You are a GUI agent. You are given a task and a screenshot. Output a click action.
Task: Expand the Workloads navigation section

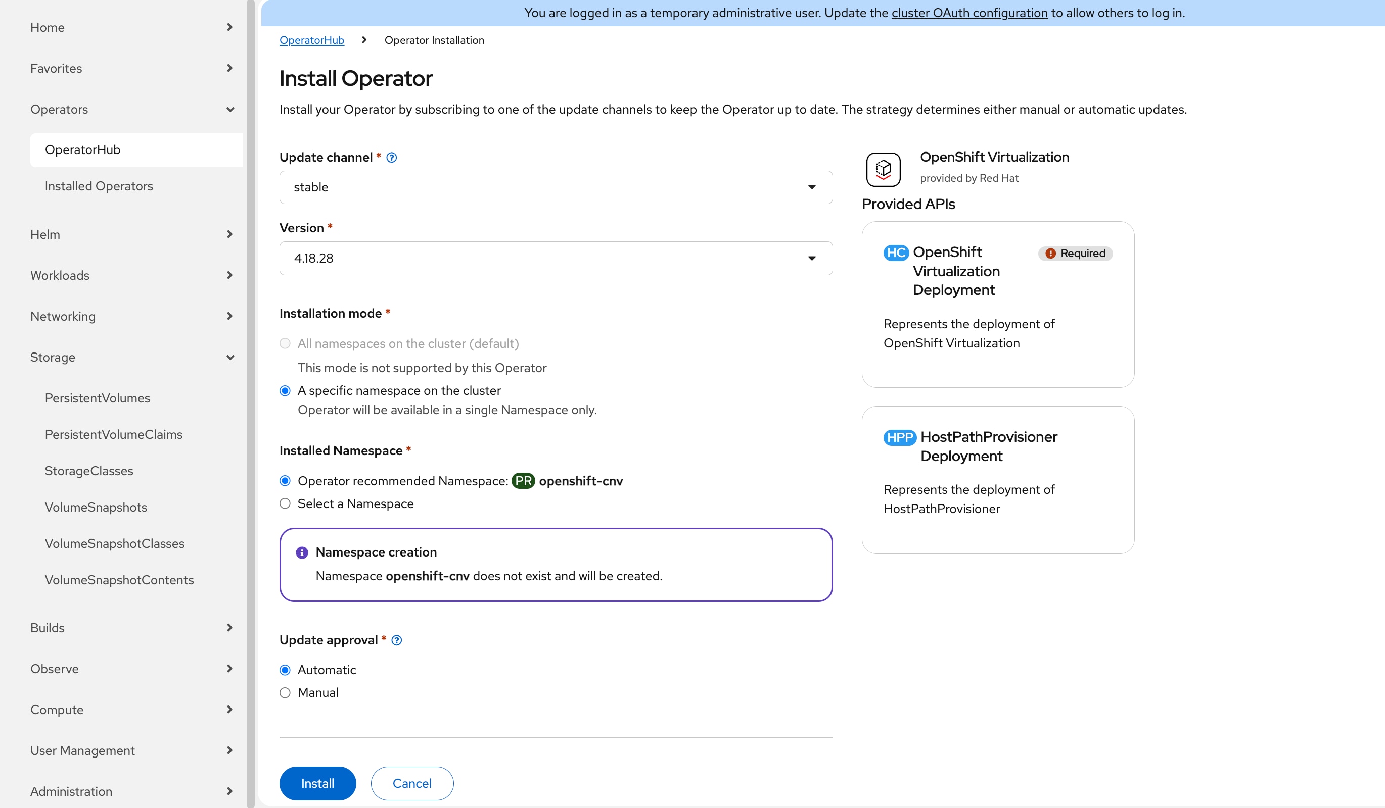pyautogui.click(x=132, y=275)
